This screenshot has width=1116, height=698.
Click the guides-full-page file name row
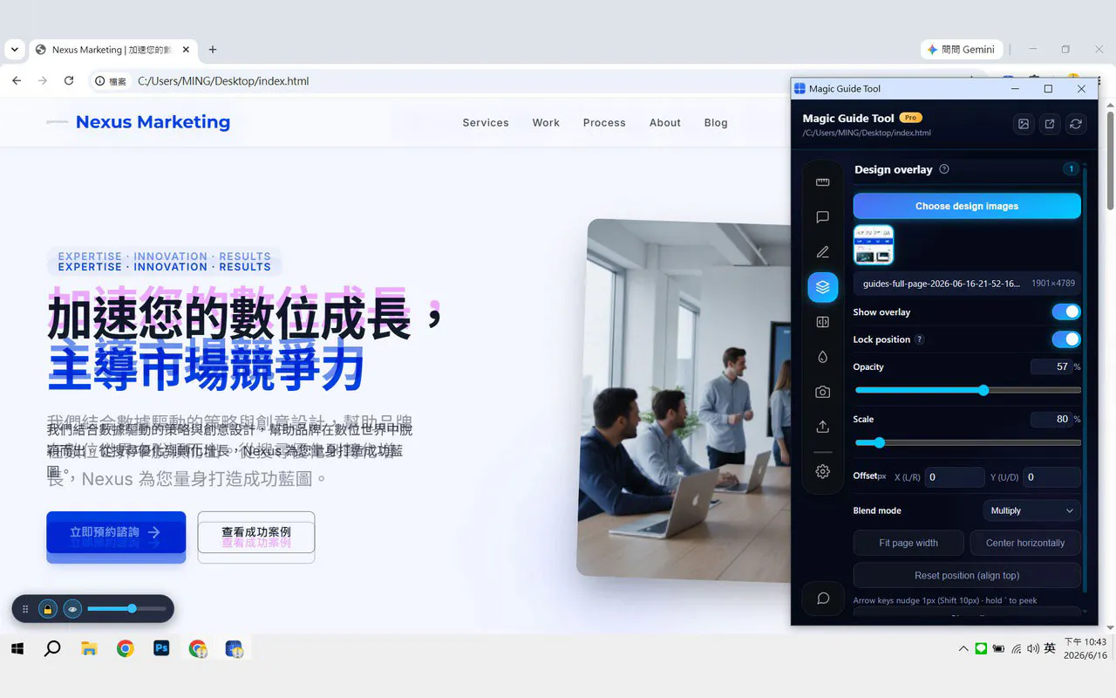967,283
